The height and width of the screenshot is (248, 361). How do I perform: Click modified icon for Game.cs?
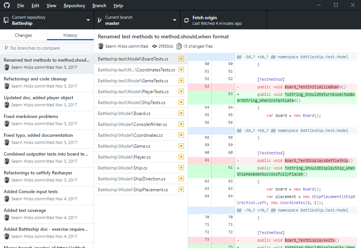[x=181, y=146]
